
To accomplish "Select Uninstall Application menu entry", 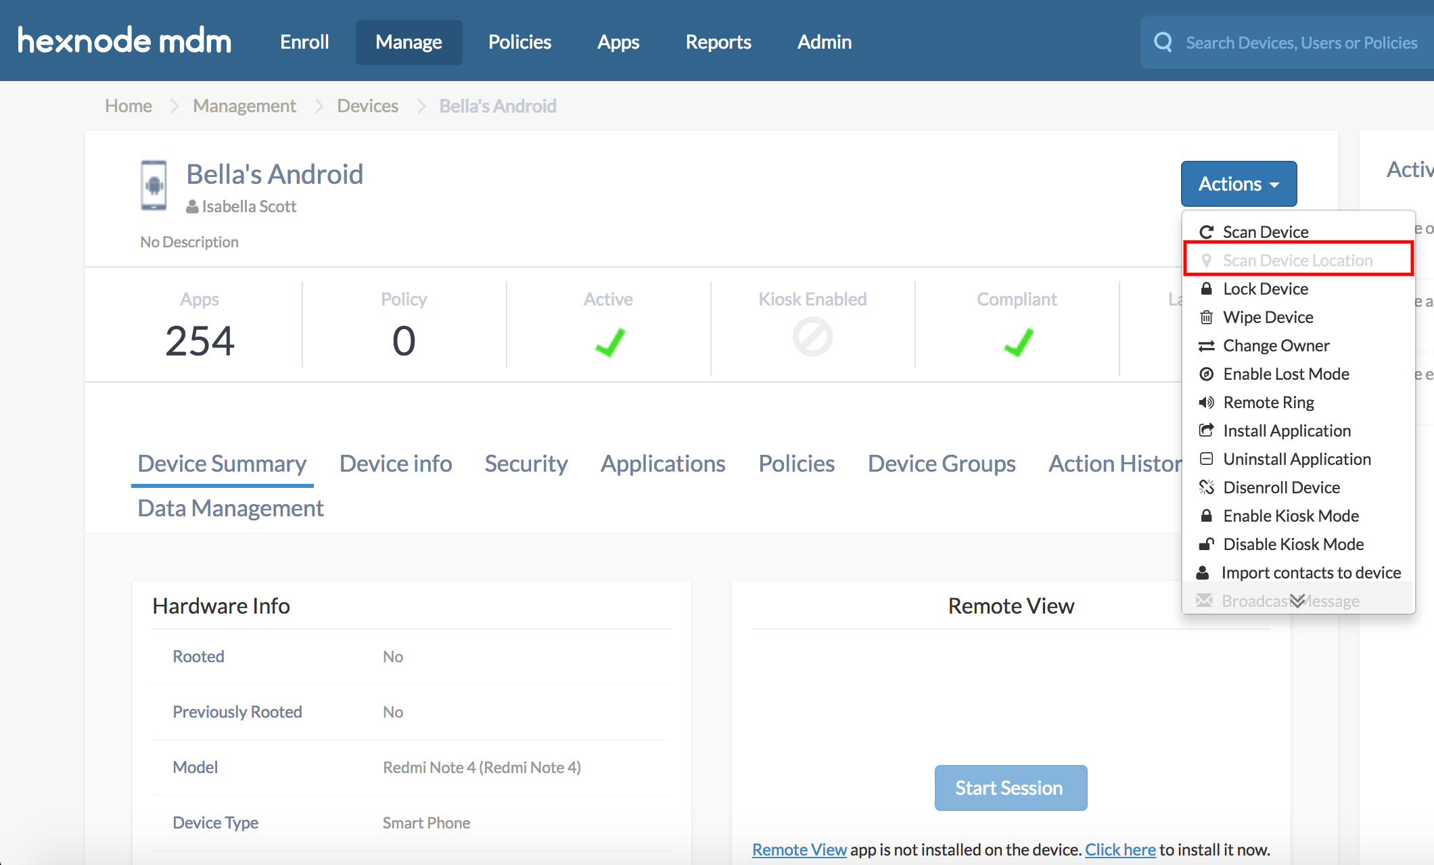I will click(1298, 459).
